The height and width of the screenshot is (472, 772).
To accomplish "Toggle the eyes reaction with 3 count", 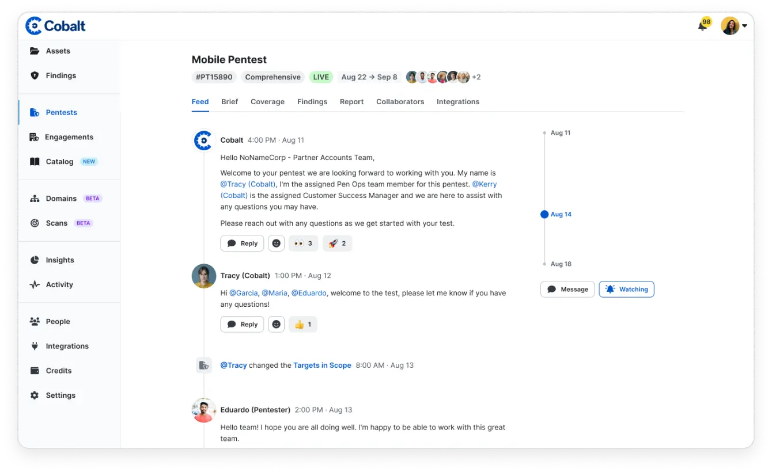I will pyautogui.click(x=304, y=243).
